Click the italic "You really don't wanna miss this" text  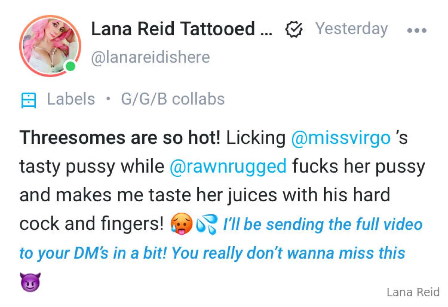tap(288, 253)
